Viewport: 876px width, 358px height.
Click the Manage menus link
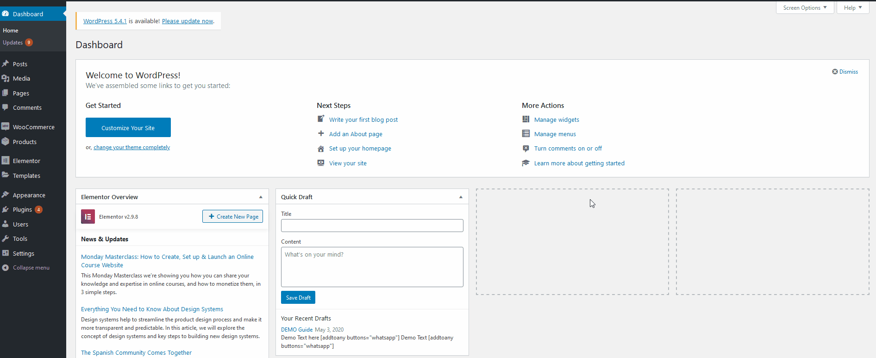pos(555,134)
